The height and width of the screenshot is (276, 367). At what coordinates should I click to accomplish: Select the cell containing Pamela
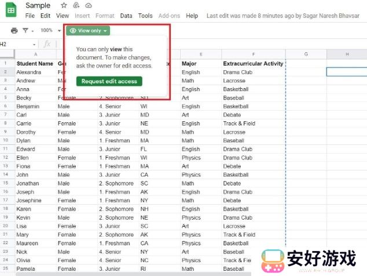pyautogui.click(x=36, y=268)
